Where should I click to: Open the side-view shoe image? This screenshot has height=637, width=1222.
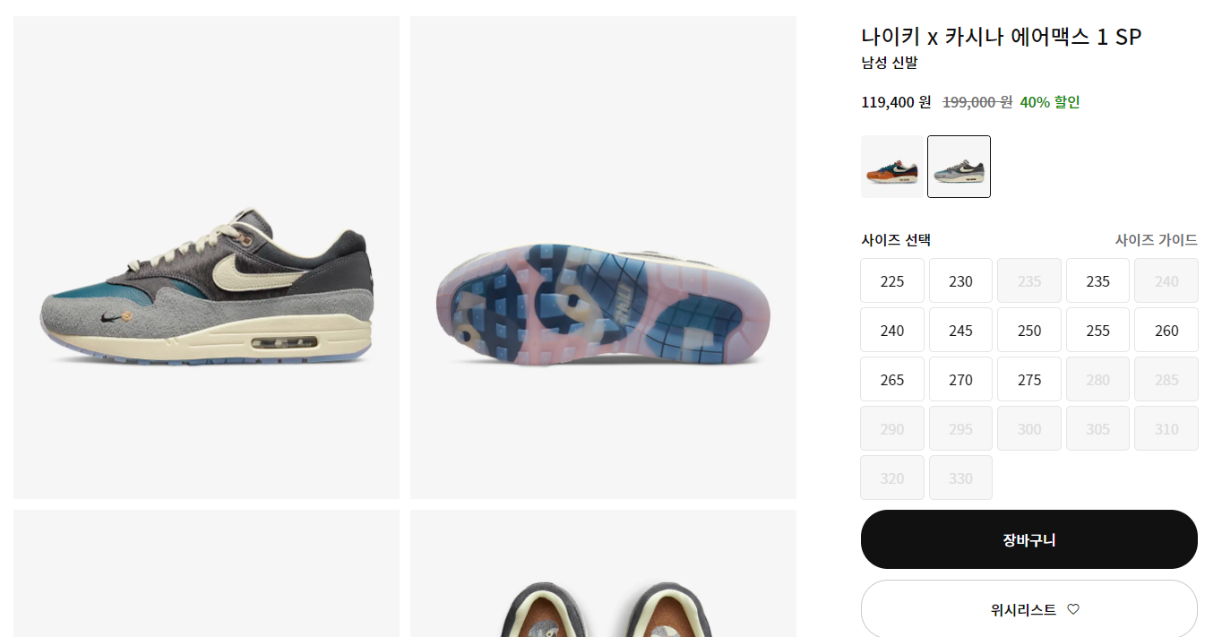206,257
